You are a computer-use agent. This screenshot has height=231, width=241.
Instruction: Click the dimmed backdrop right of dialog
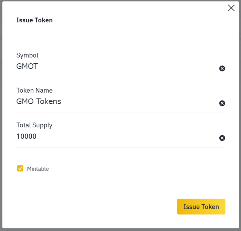click(240, 115)
